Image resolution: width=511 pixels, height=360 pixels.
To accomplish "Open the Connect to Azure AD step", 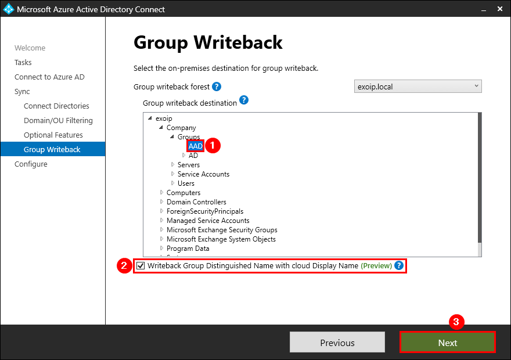I will (49, 77).
